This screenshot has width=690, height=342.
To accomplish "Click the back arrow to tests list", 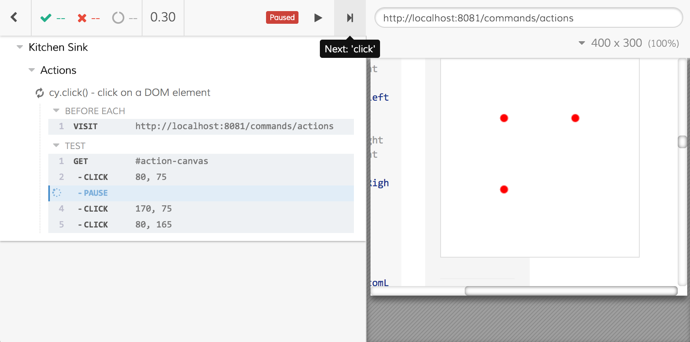I will point(14,17).
